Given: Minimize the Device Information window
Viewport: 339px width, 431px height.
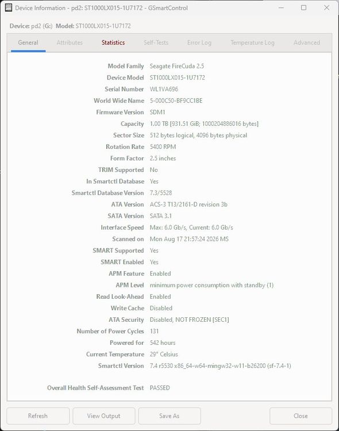Looking at the screenshot, I should 281,7.
